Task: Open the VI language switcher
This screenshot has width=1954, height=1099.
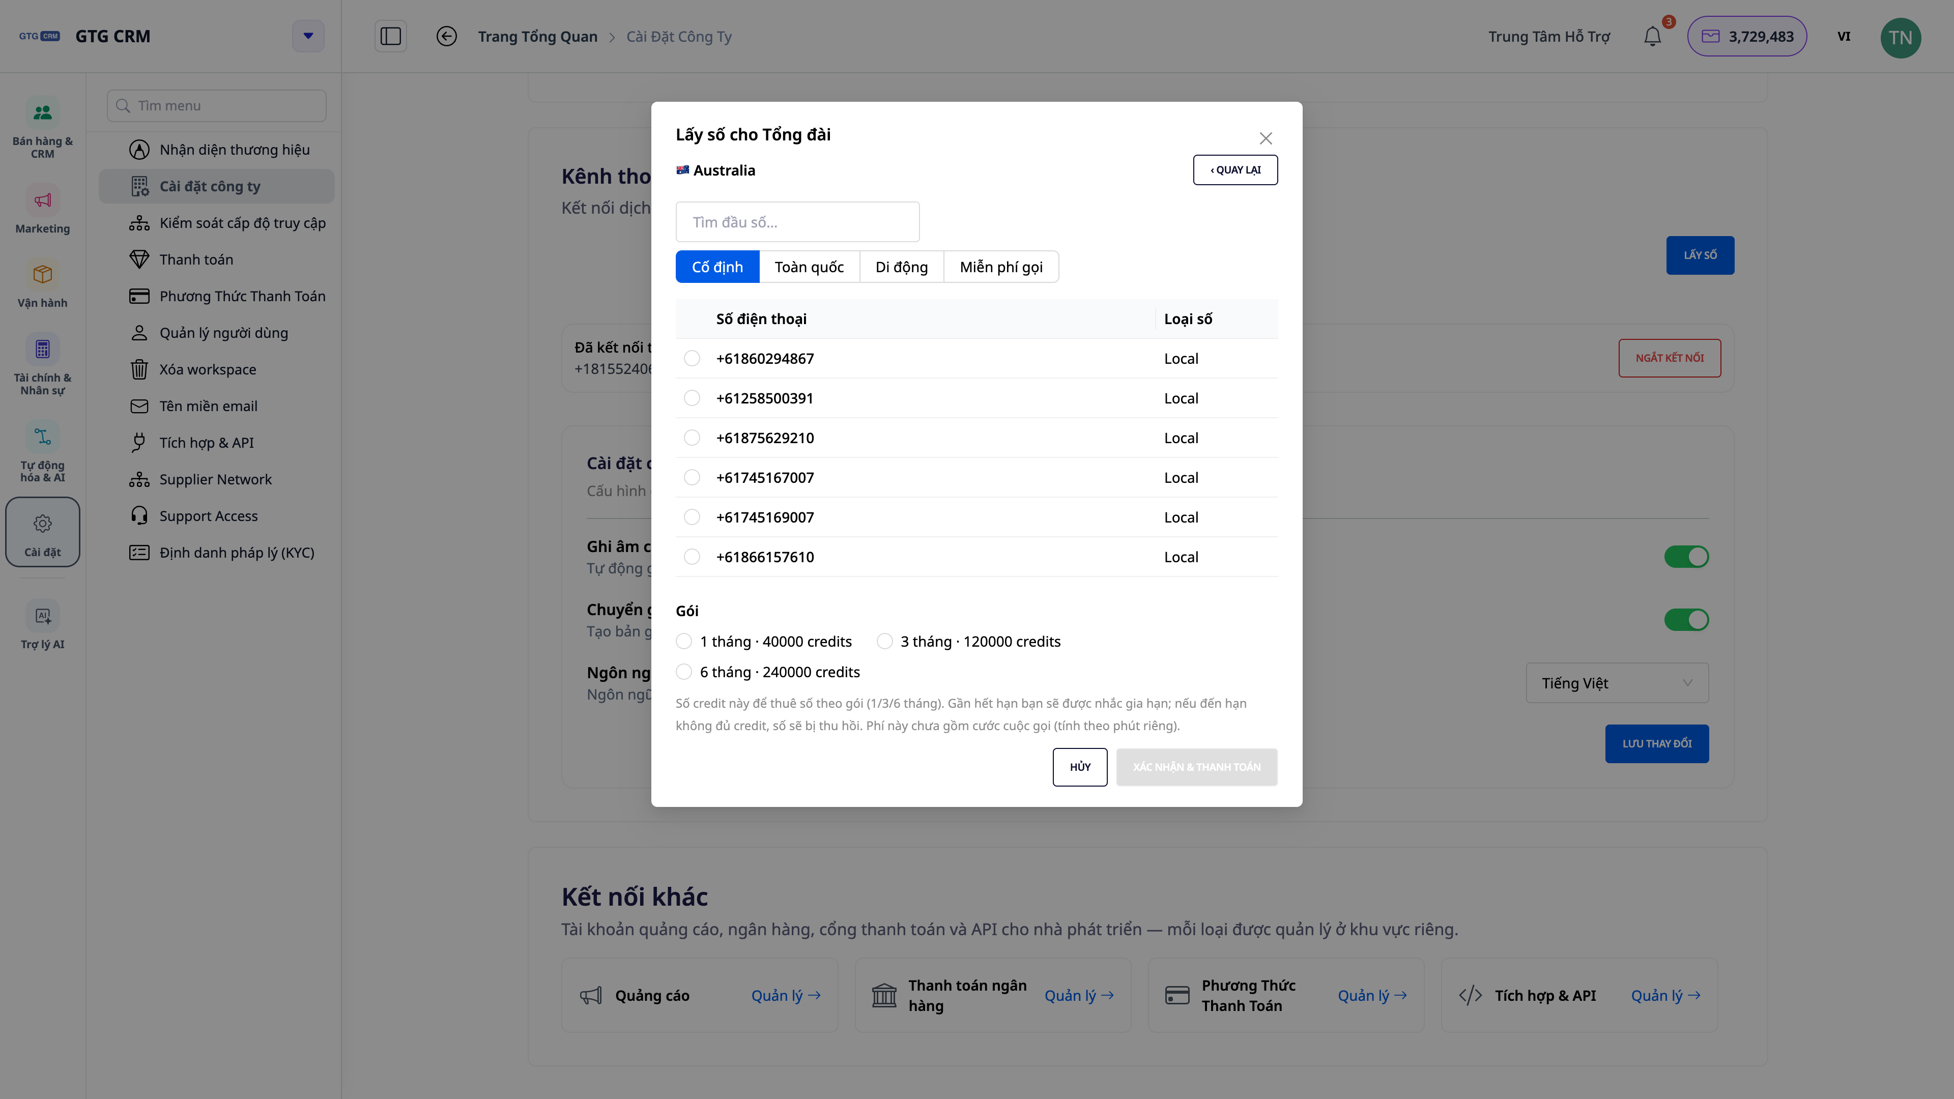Action: (1844, 37)
